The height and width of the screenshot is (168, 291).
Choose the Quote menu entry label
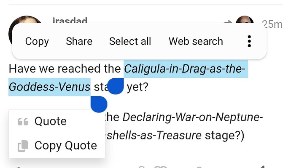[x=51, y=121]
